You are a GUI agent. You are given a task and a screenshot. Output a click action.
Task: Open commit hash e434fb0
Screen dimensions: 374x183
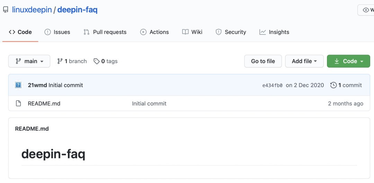pyautogui.click(x=273, y=85)
